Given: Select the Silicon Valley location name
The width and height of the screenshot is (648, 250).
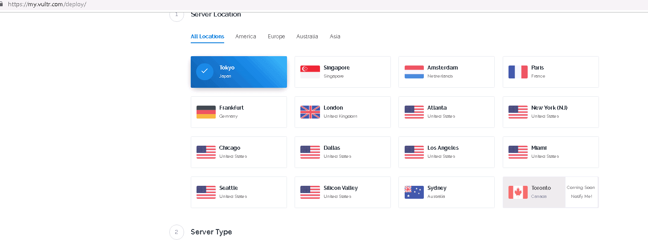Looking at the screenshot, I should point(340,188).
